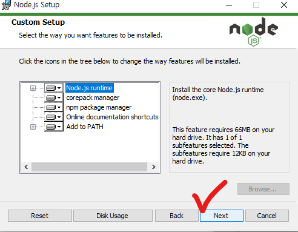Cancel the Node.js installation
The image size is (298, 232).
pos(267,216)
